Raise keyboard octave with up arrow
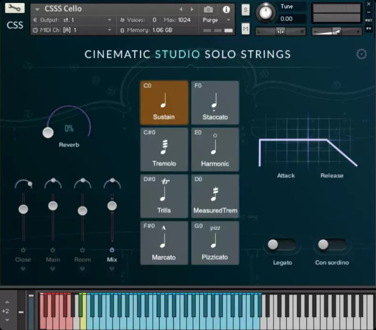This screenshot has width=376, height=330. tap(7, 302)
